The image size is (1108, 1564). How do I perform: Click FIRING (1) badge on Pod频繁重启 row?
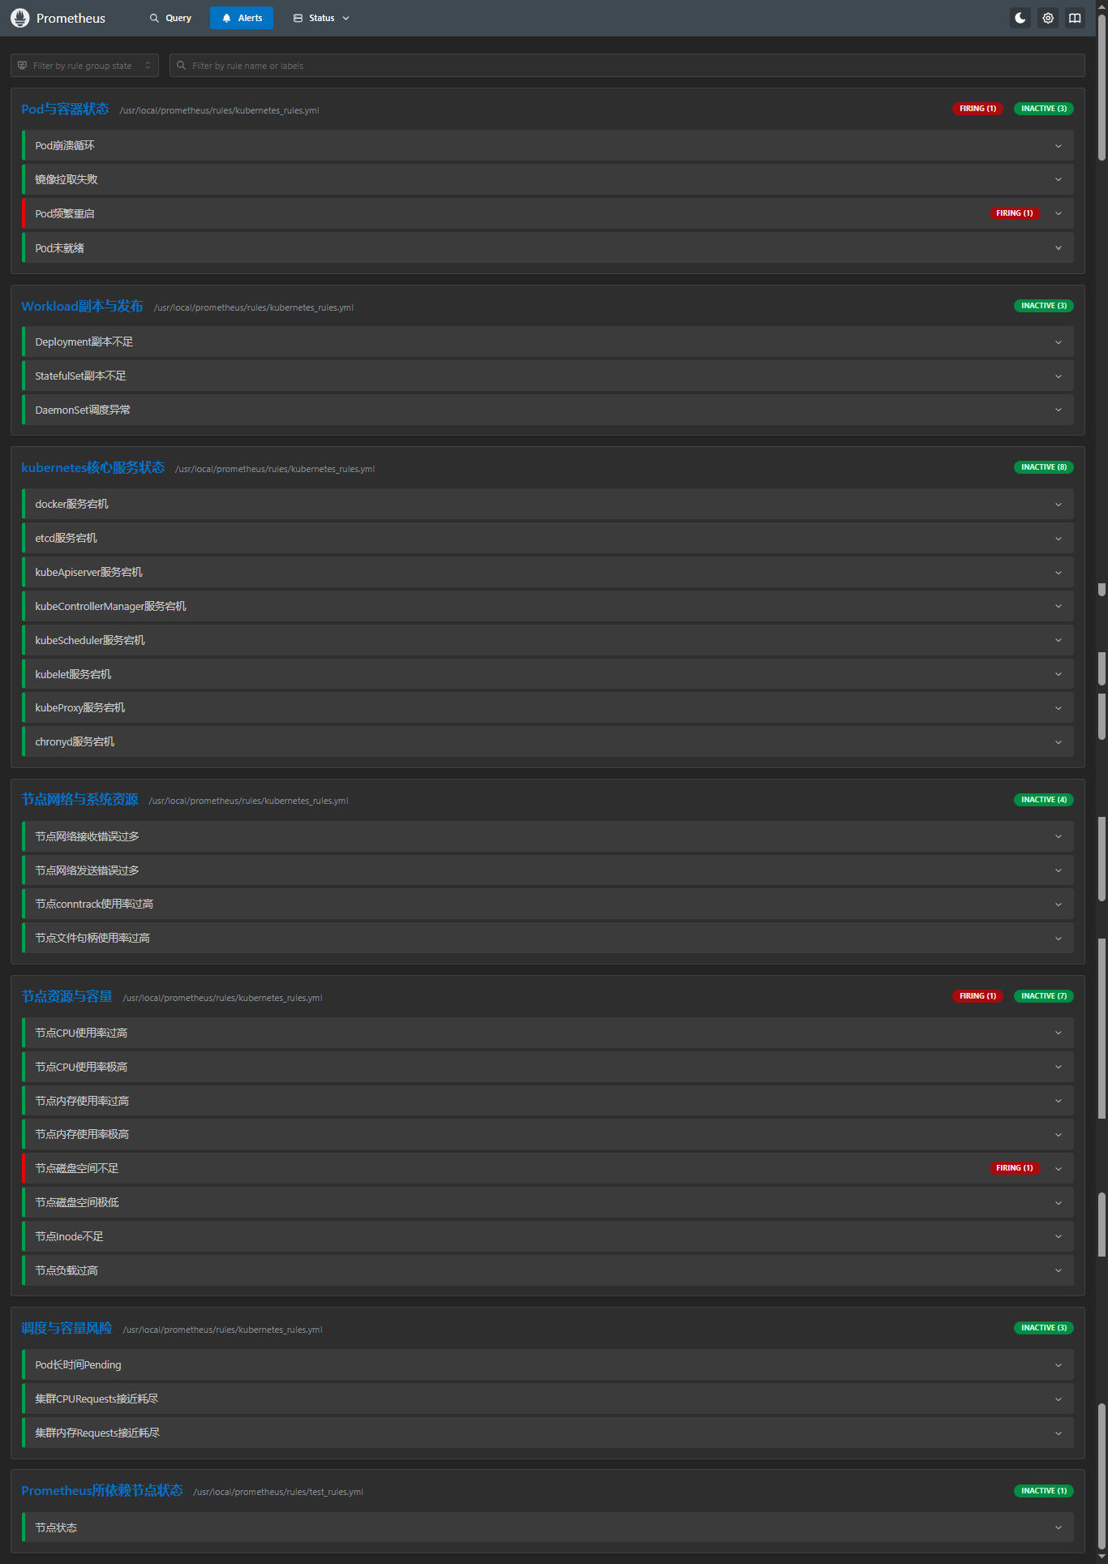click(1015, 213)
